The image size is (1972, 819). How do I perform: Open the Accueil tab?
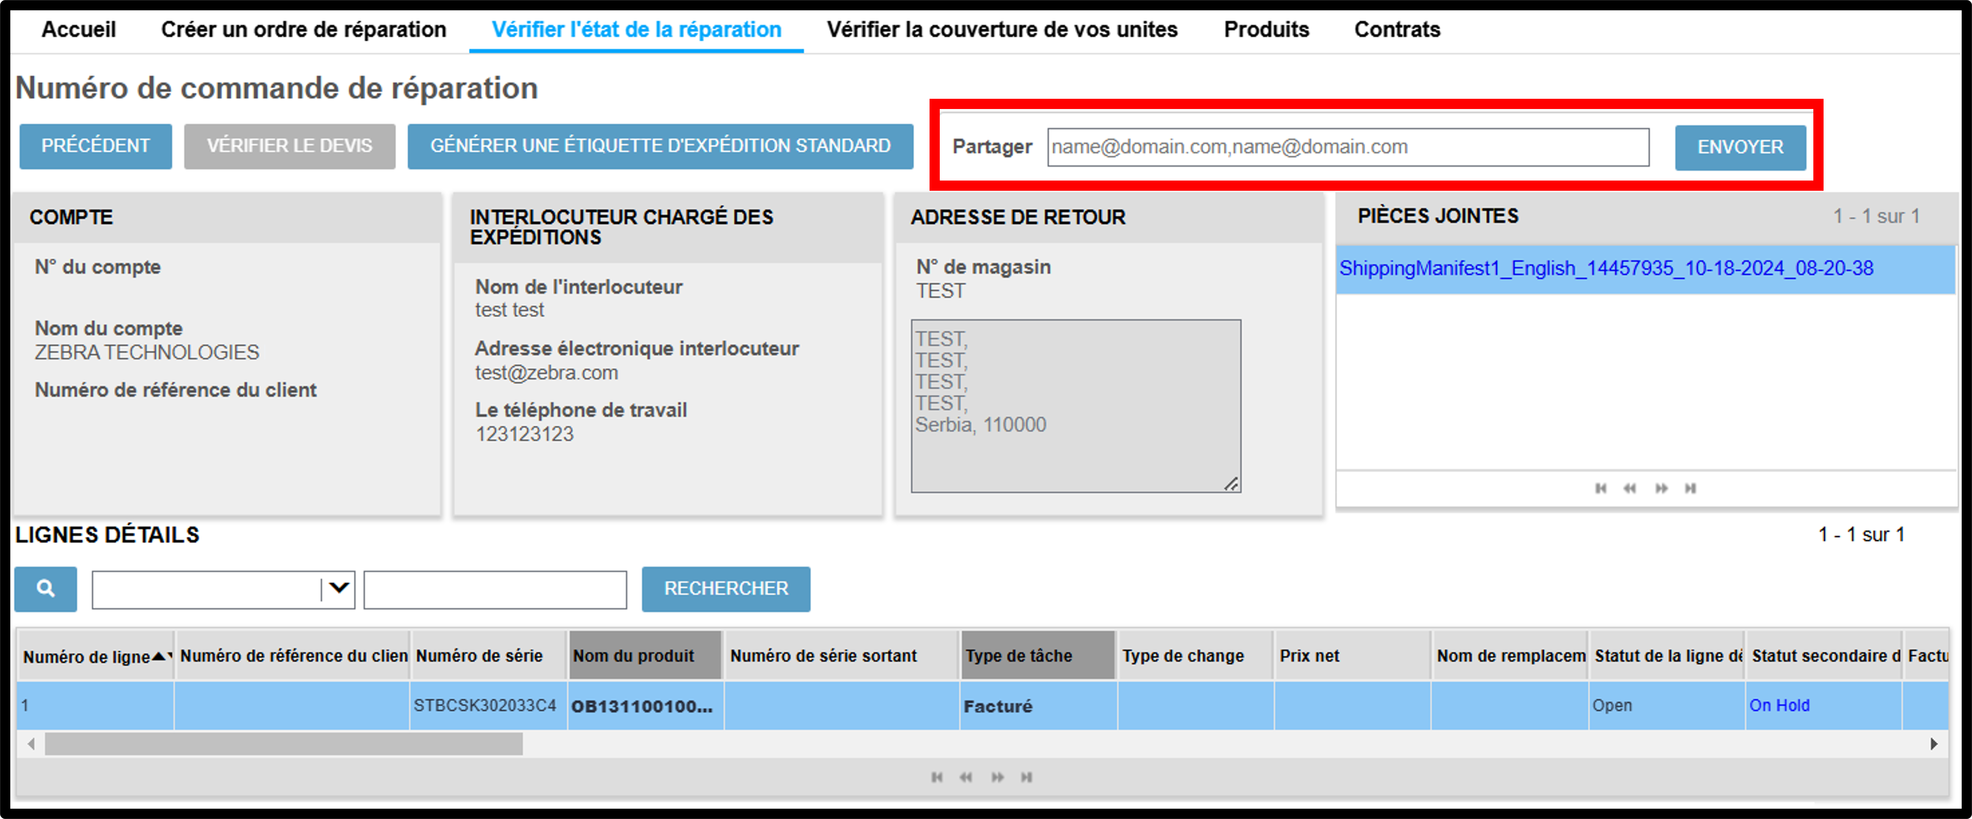tap(79, 29)
